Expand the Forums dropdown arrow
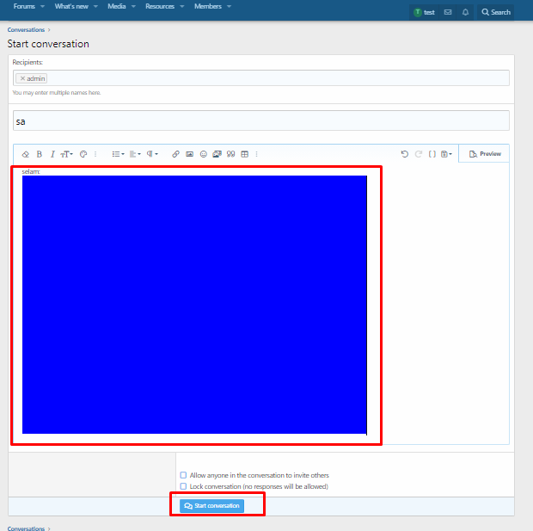 (x=42, y=6)
